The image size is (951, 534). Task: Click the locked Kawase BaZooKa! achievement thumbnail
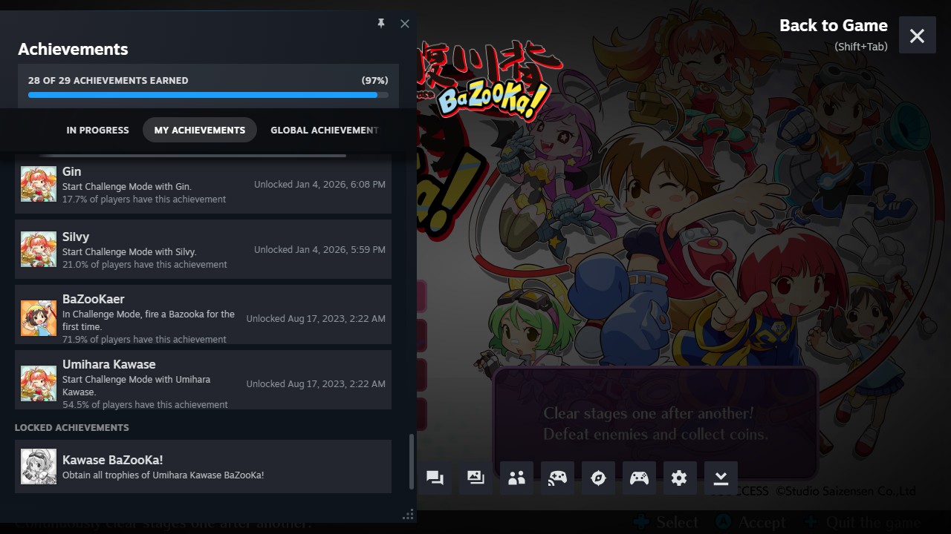(39, 467)
